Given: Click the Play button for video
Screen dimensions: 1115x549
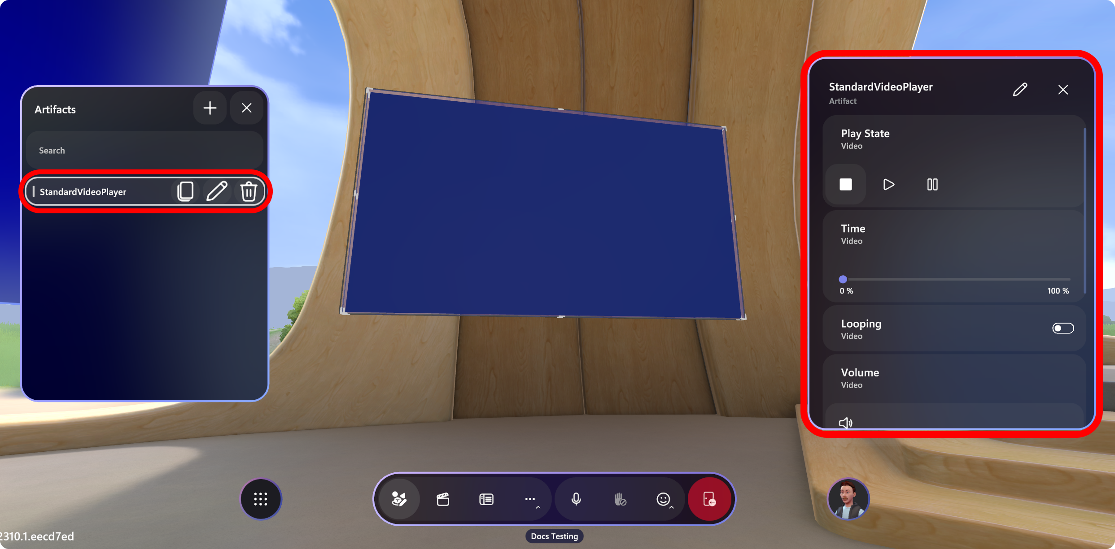Looking at the screenshot, I should click(889, 185).
